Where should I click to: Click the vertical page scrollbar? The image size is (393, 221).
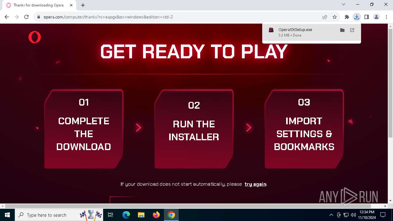pos(391,83)
